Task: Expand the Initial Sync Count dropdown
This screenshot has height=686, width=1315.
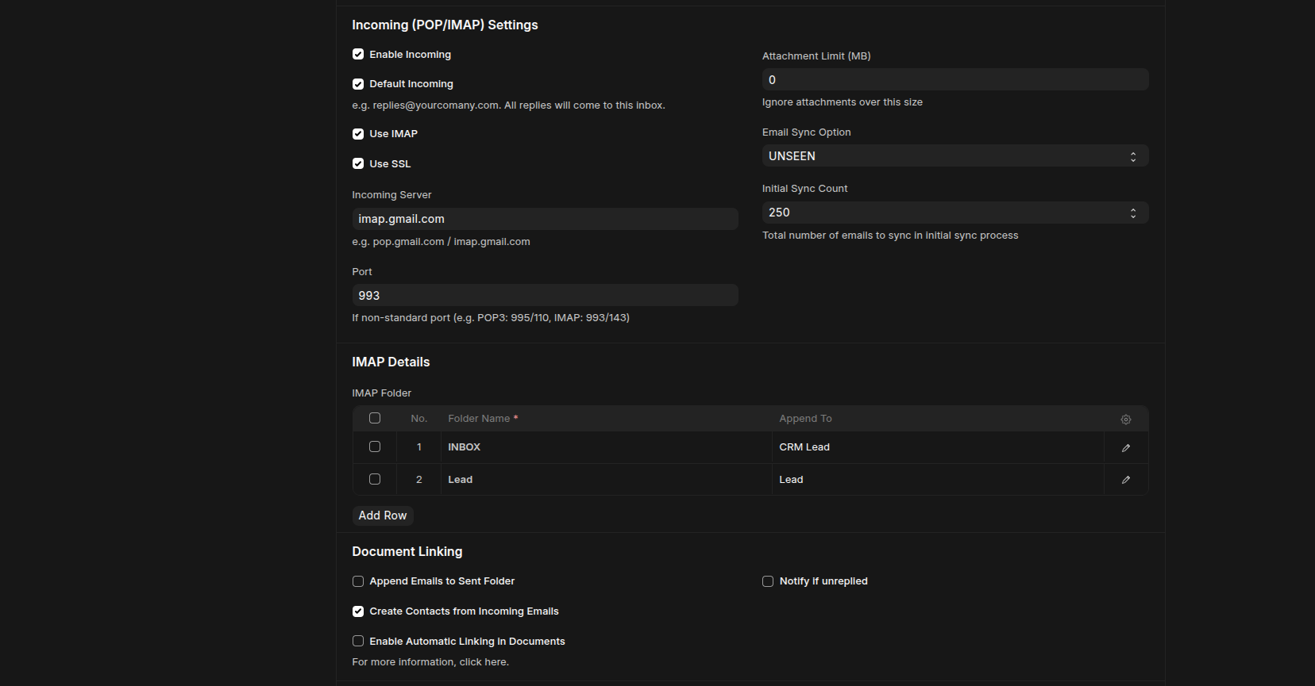Action: click(x=954, y=213)
